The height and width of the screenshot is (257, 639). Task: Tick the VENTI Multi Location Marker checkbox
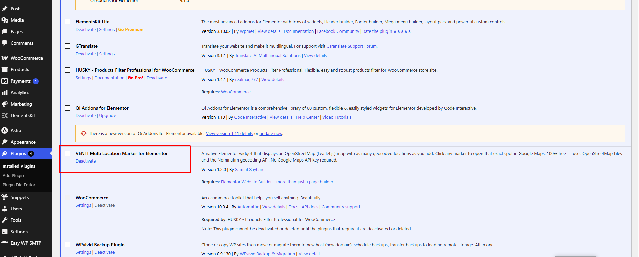click(x=67, y=153)
